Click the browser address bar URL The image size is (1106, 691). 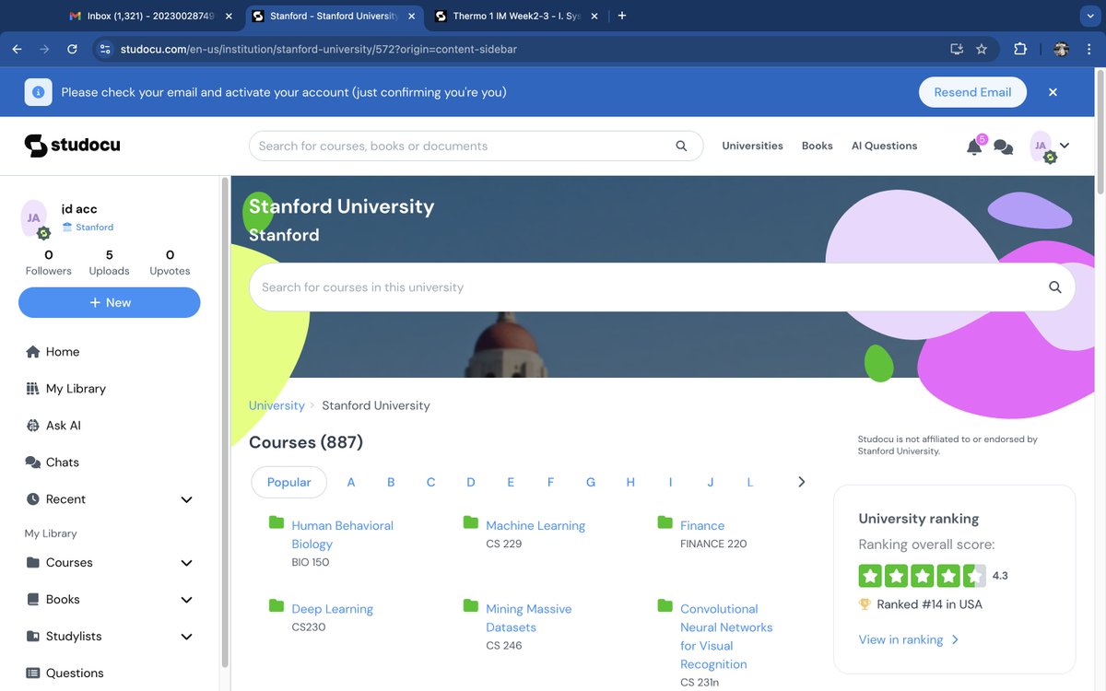tap(318, 50)
